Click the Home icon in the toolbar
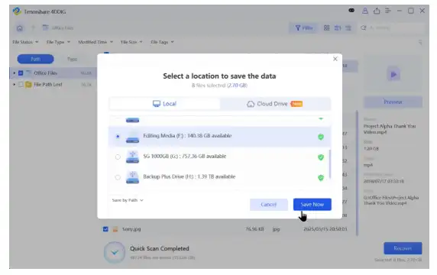Screen dimensions: 437x275 point(20,28)
